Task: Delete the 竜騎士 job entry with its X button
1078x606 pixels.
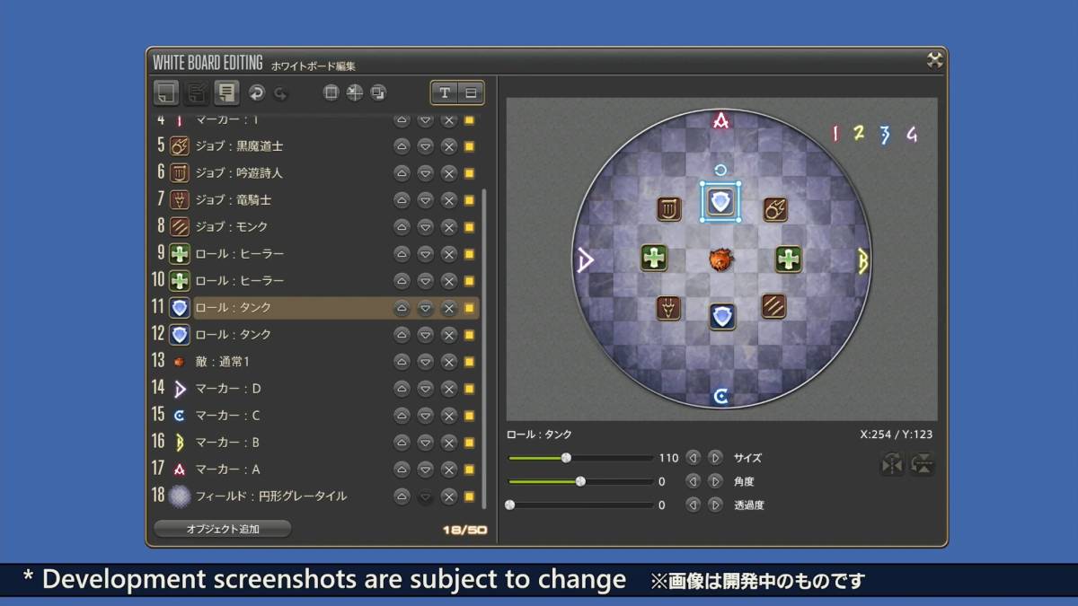Action: pos(448,200)
